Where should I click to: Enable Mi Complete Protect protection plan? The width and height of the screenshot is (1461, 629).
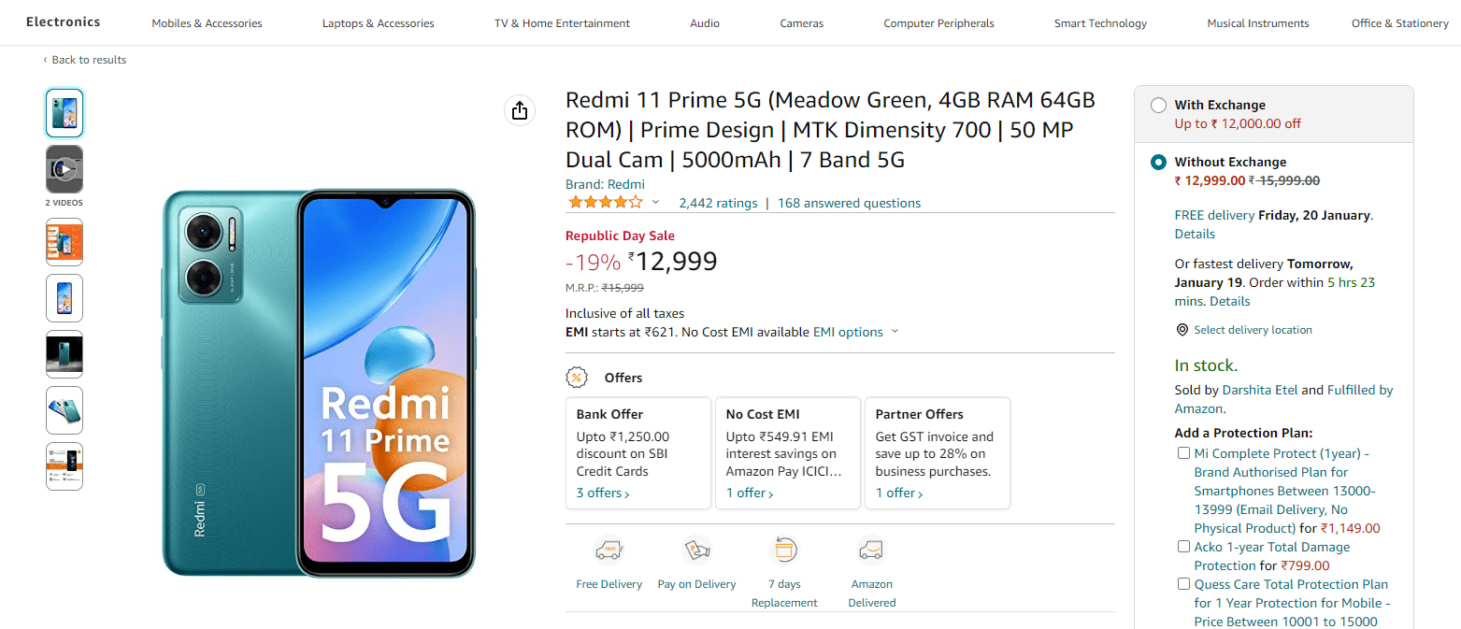pyautogui.click(x=1183, y=452)
